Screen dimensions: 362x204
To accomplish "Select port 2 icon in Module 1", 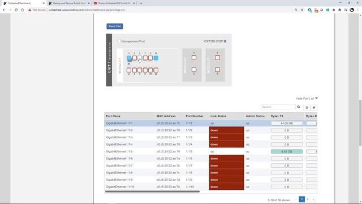I will coord(129,70).
